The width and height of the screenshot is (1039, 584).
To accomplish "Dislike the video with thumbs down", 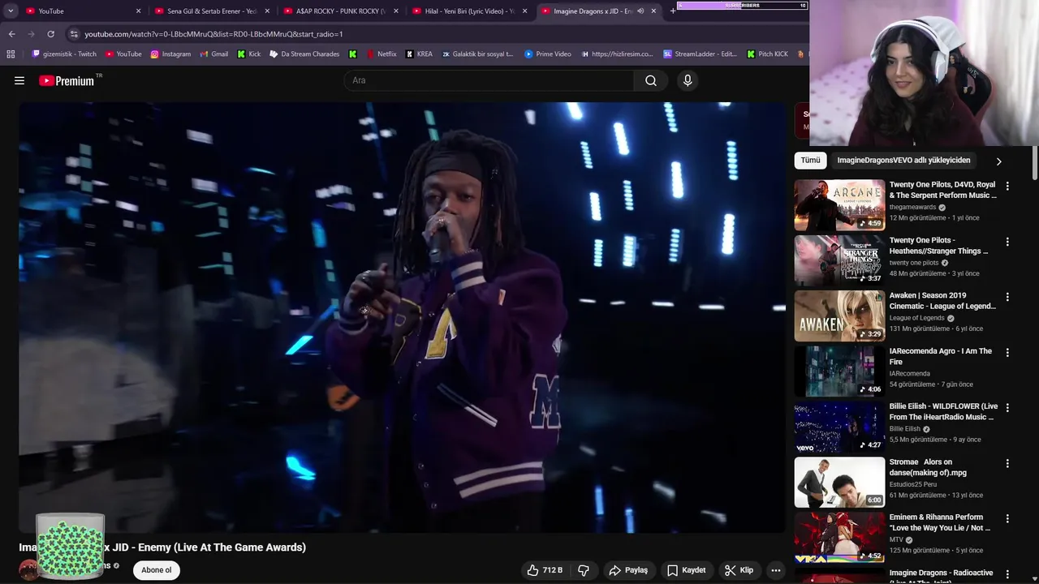I will pos(584,570).
